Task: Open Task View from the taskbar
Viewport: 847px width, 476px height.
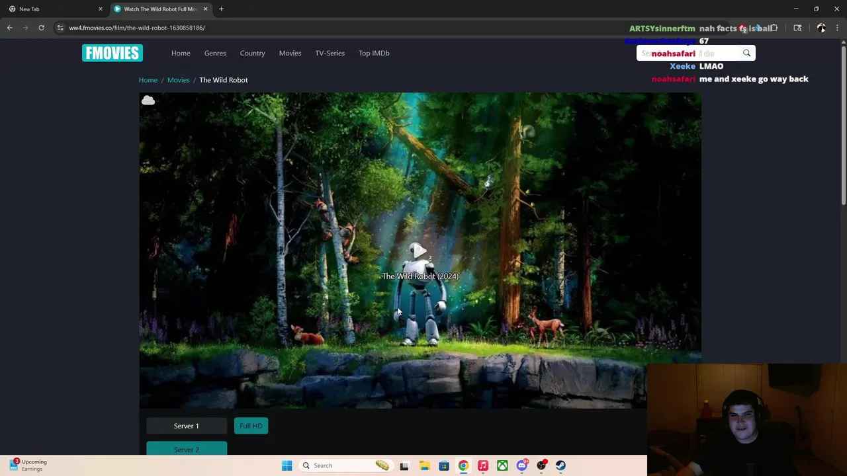Action: click(404, 465)
